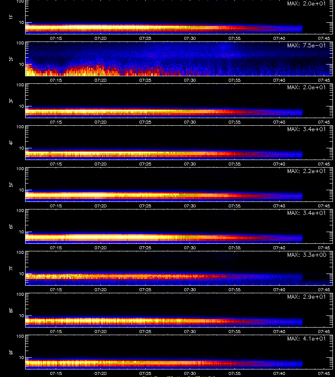The width and height of the screenshot is (335, 377).
Task: Click the MAX: 4.1e+01 label
Action: click(x=307, y=339)
